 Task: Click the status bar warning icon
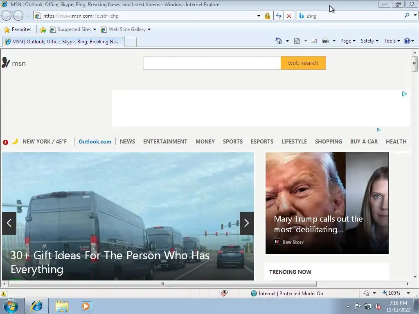(4, 293)
